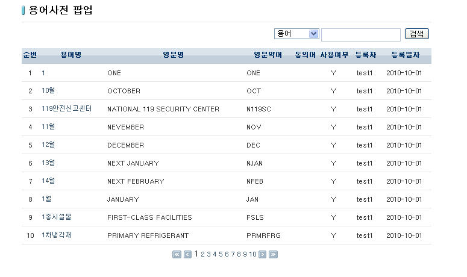The image size is (467, 277).
Task: Open term link 14월
Action: 48,181
